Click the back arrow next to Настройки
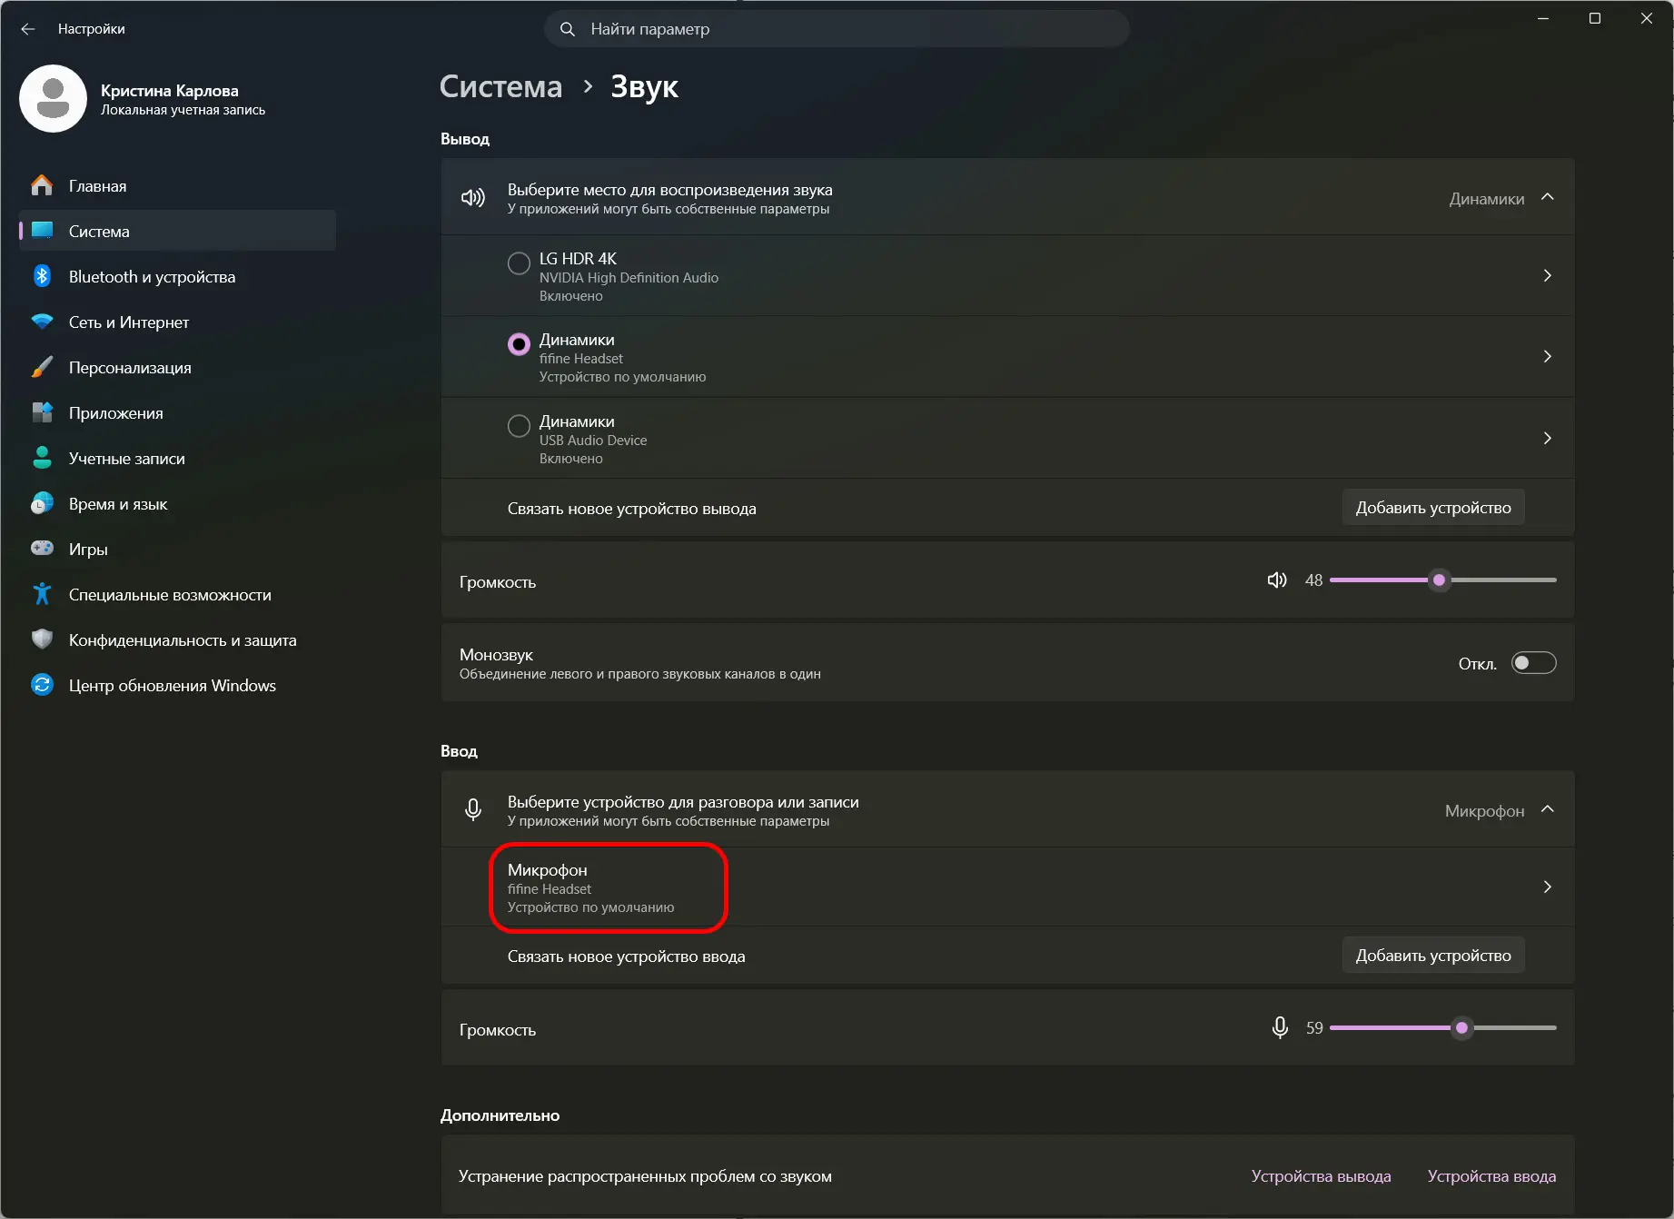 (28, 29)
